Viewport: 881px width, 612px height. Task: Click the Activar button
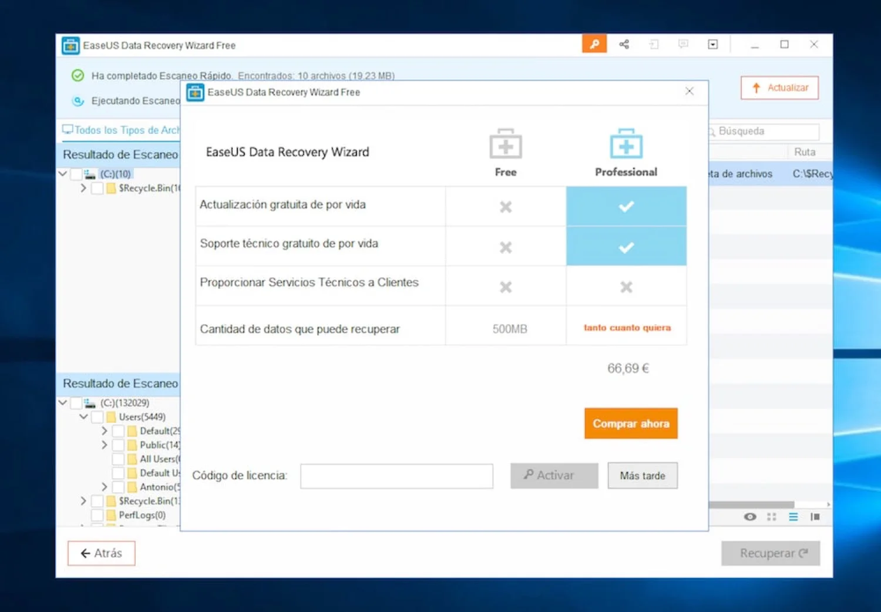(554, 475)
